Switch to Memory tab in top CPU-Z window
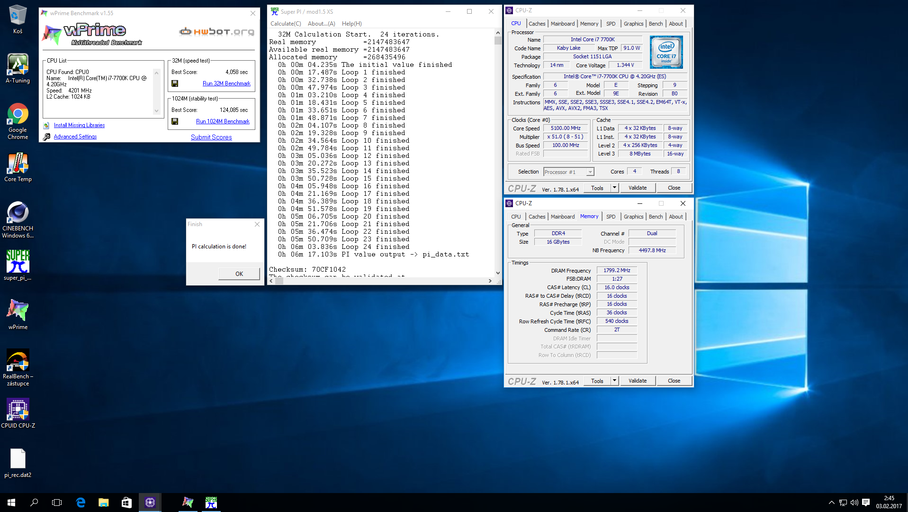Screen dimensions: 908x512 click(589, 24)
